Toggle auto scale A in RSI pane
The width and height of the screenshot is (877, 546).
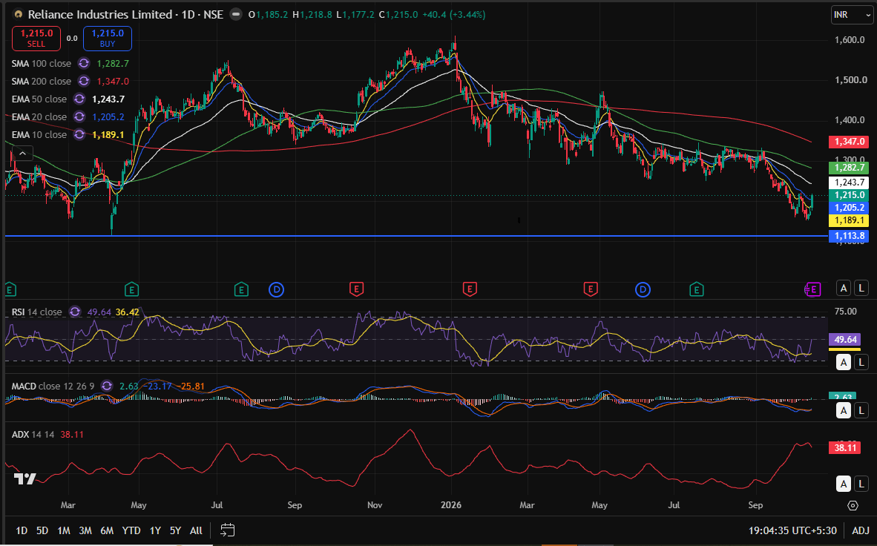coord(844,362)
